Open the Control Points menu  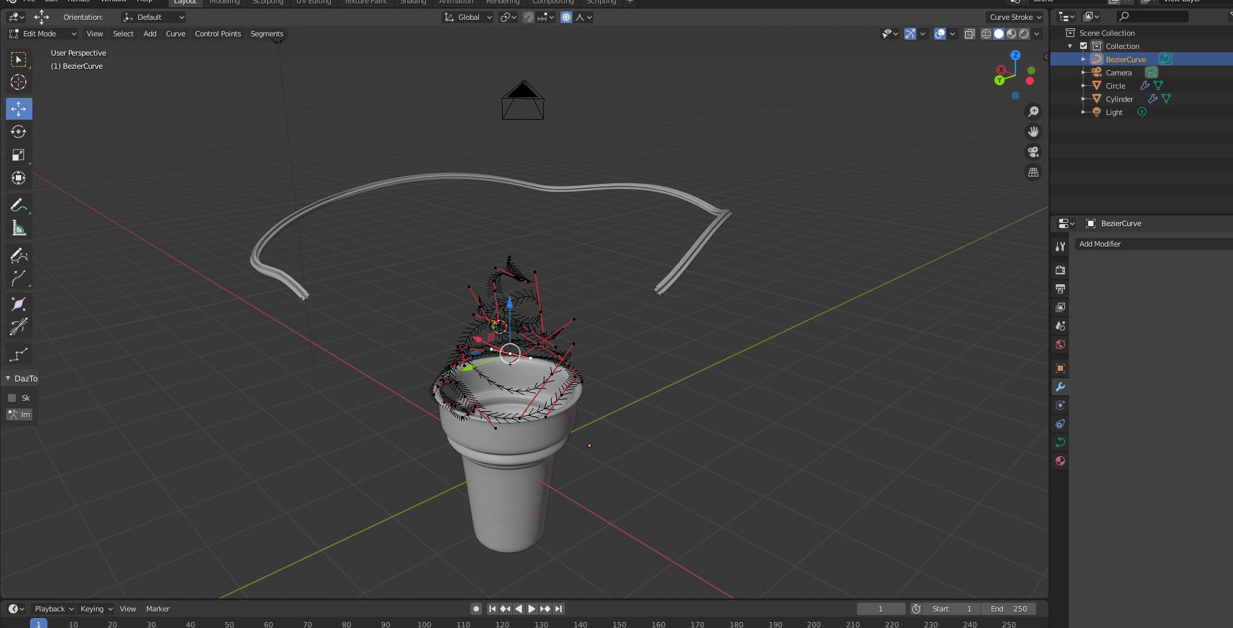218,34
